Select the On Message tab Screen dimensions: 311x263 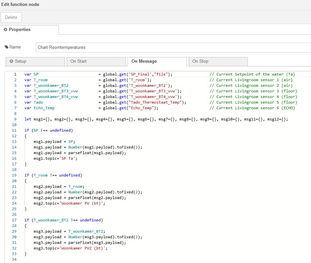(x=157, y=61)
